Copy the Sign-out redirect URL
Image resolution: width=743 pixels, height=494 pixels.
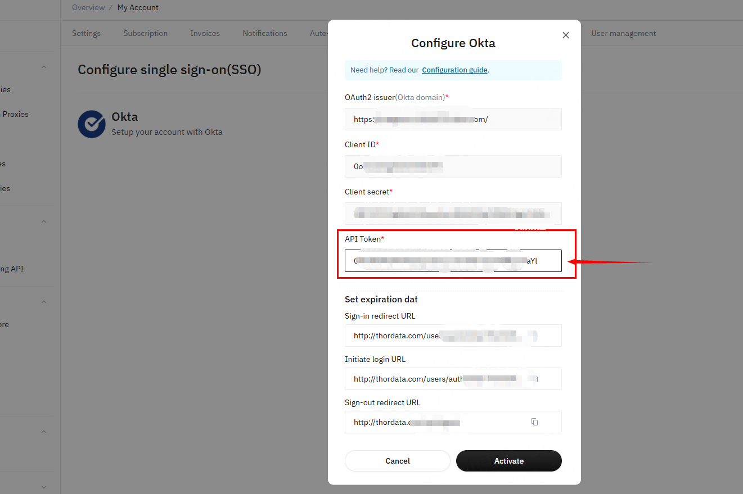click(534, 422)
